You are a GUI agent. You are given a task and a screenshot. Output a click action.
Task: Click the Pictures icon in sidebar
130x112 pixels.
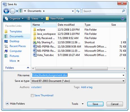pos(6,56)
